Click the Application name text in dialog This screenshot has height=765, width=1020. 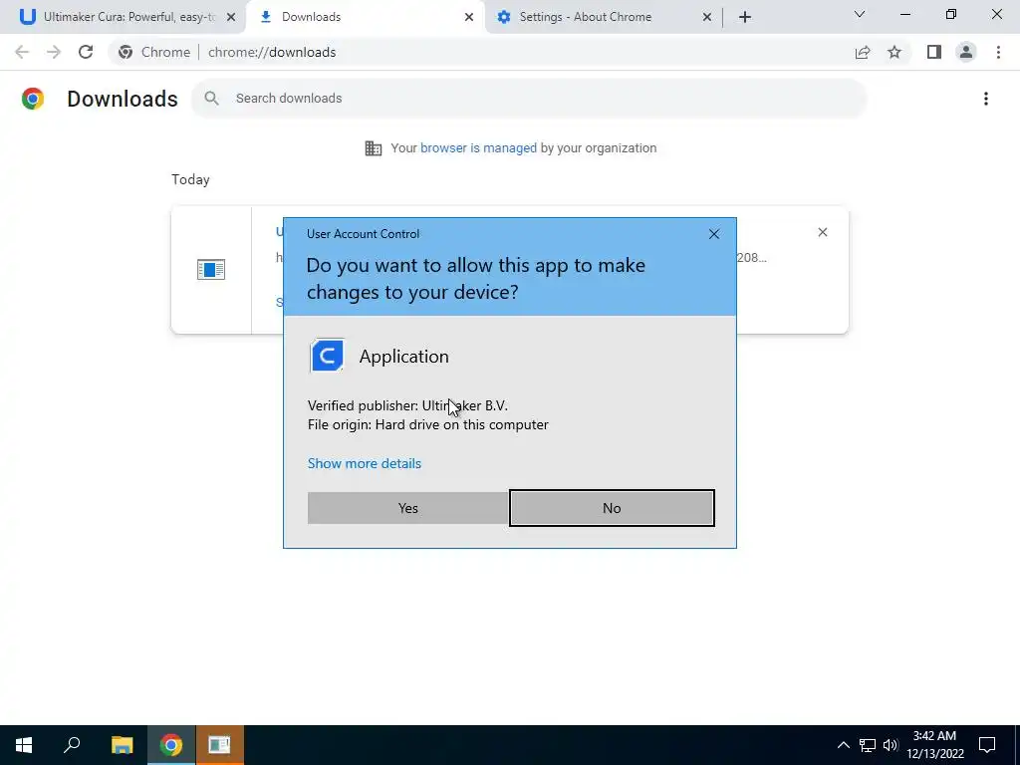(x=404, y=357)
